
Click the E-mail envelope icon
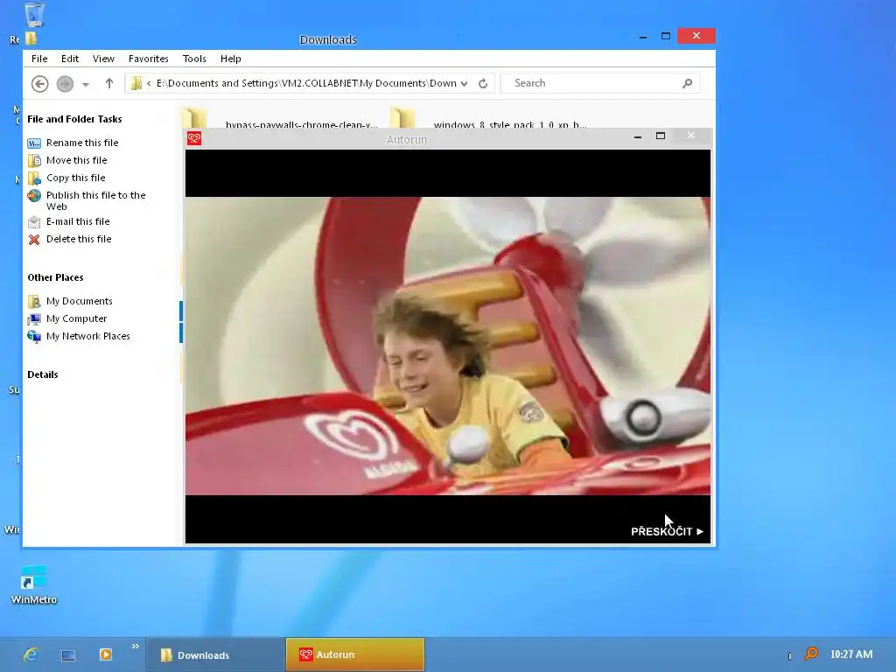34,221
